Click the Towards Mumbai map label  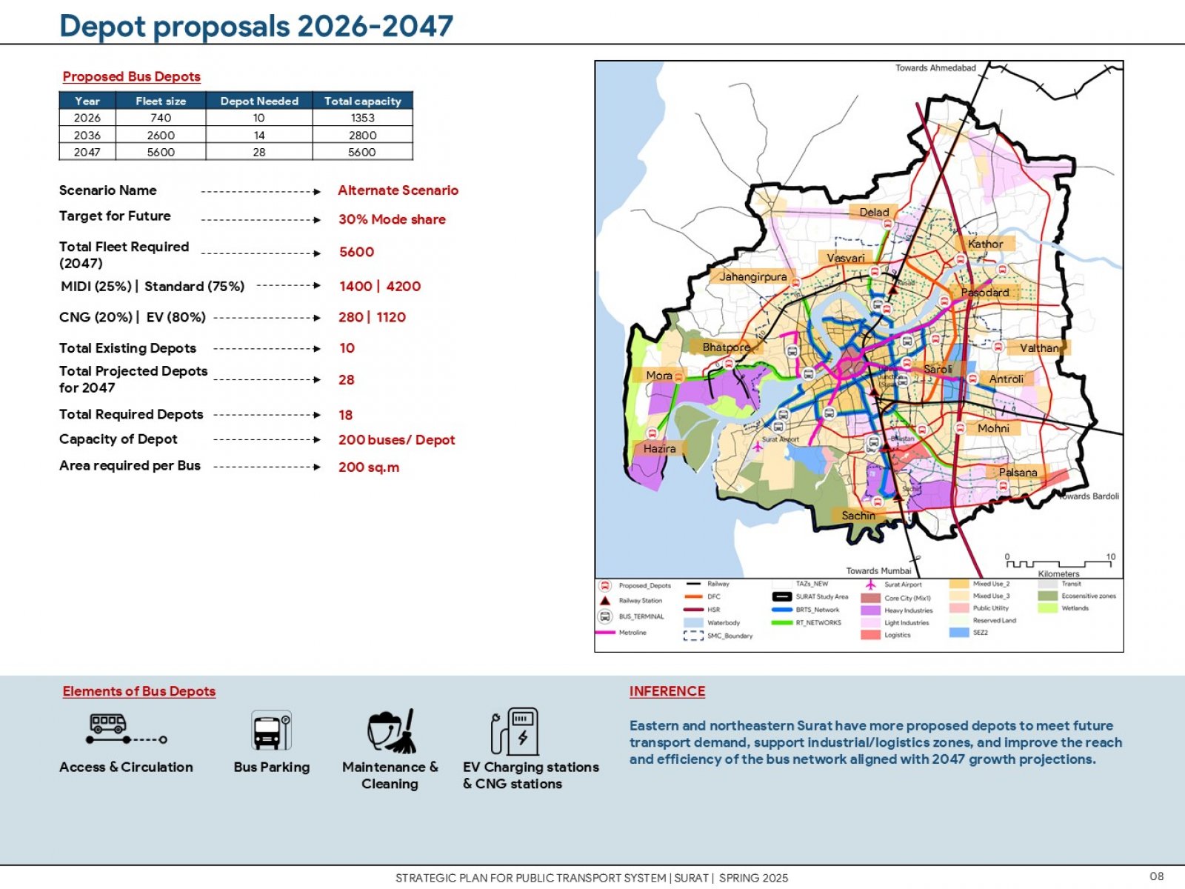(x=878, y=571)
